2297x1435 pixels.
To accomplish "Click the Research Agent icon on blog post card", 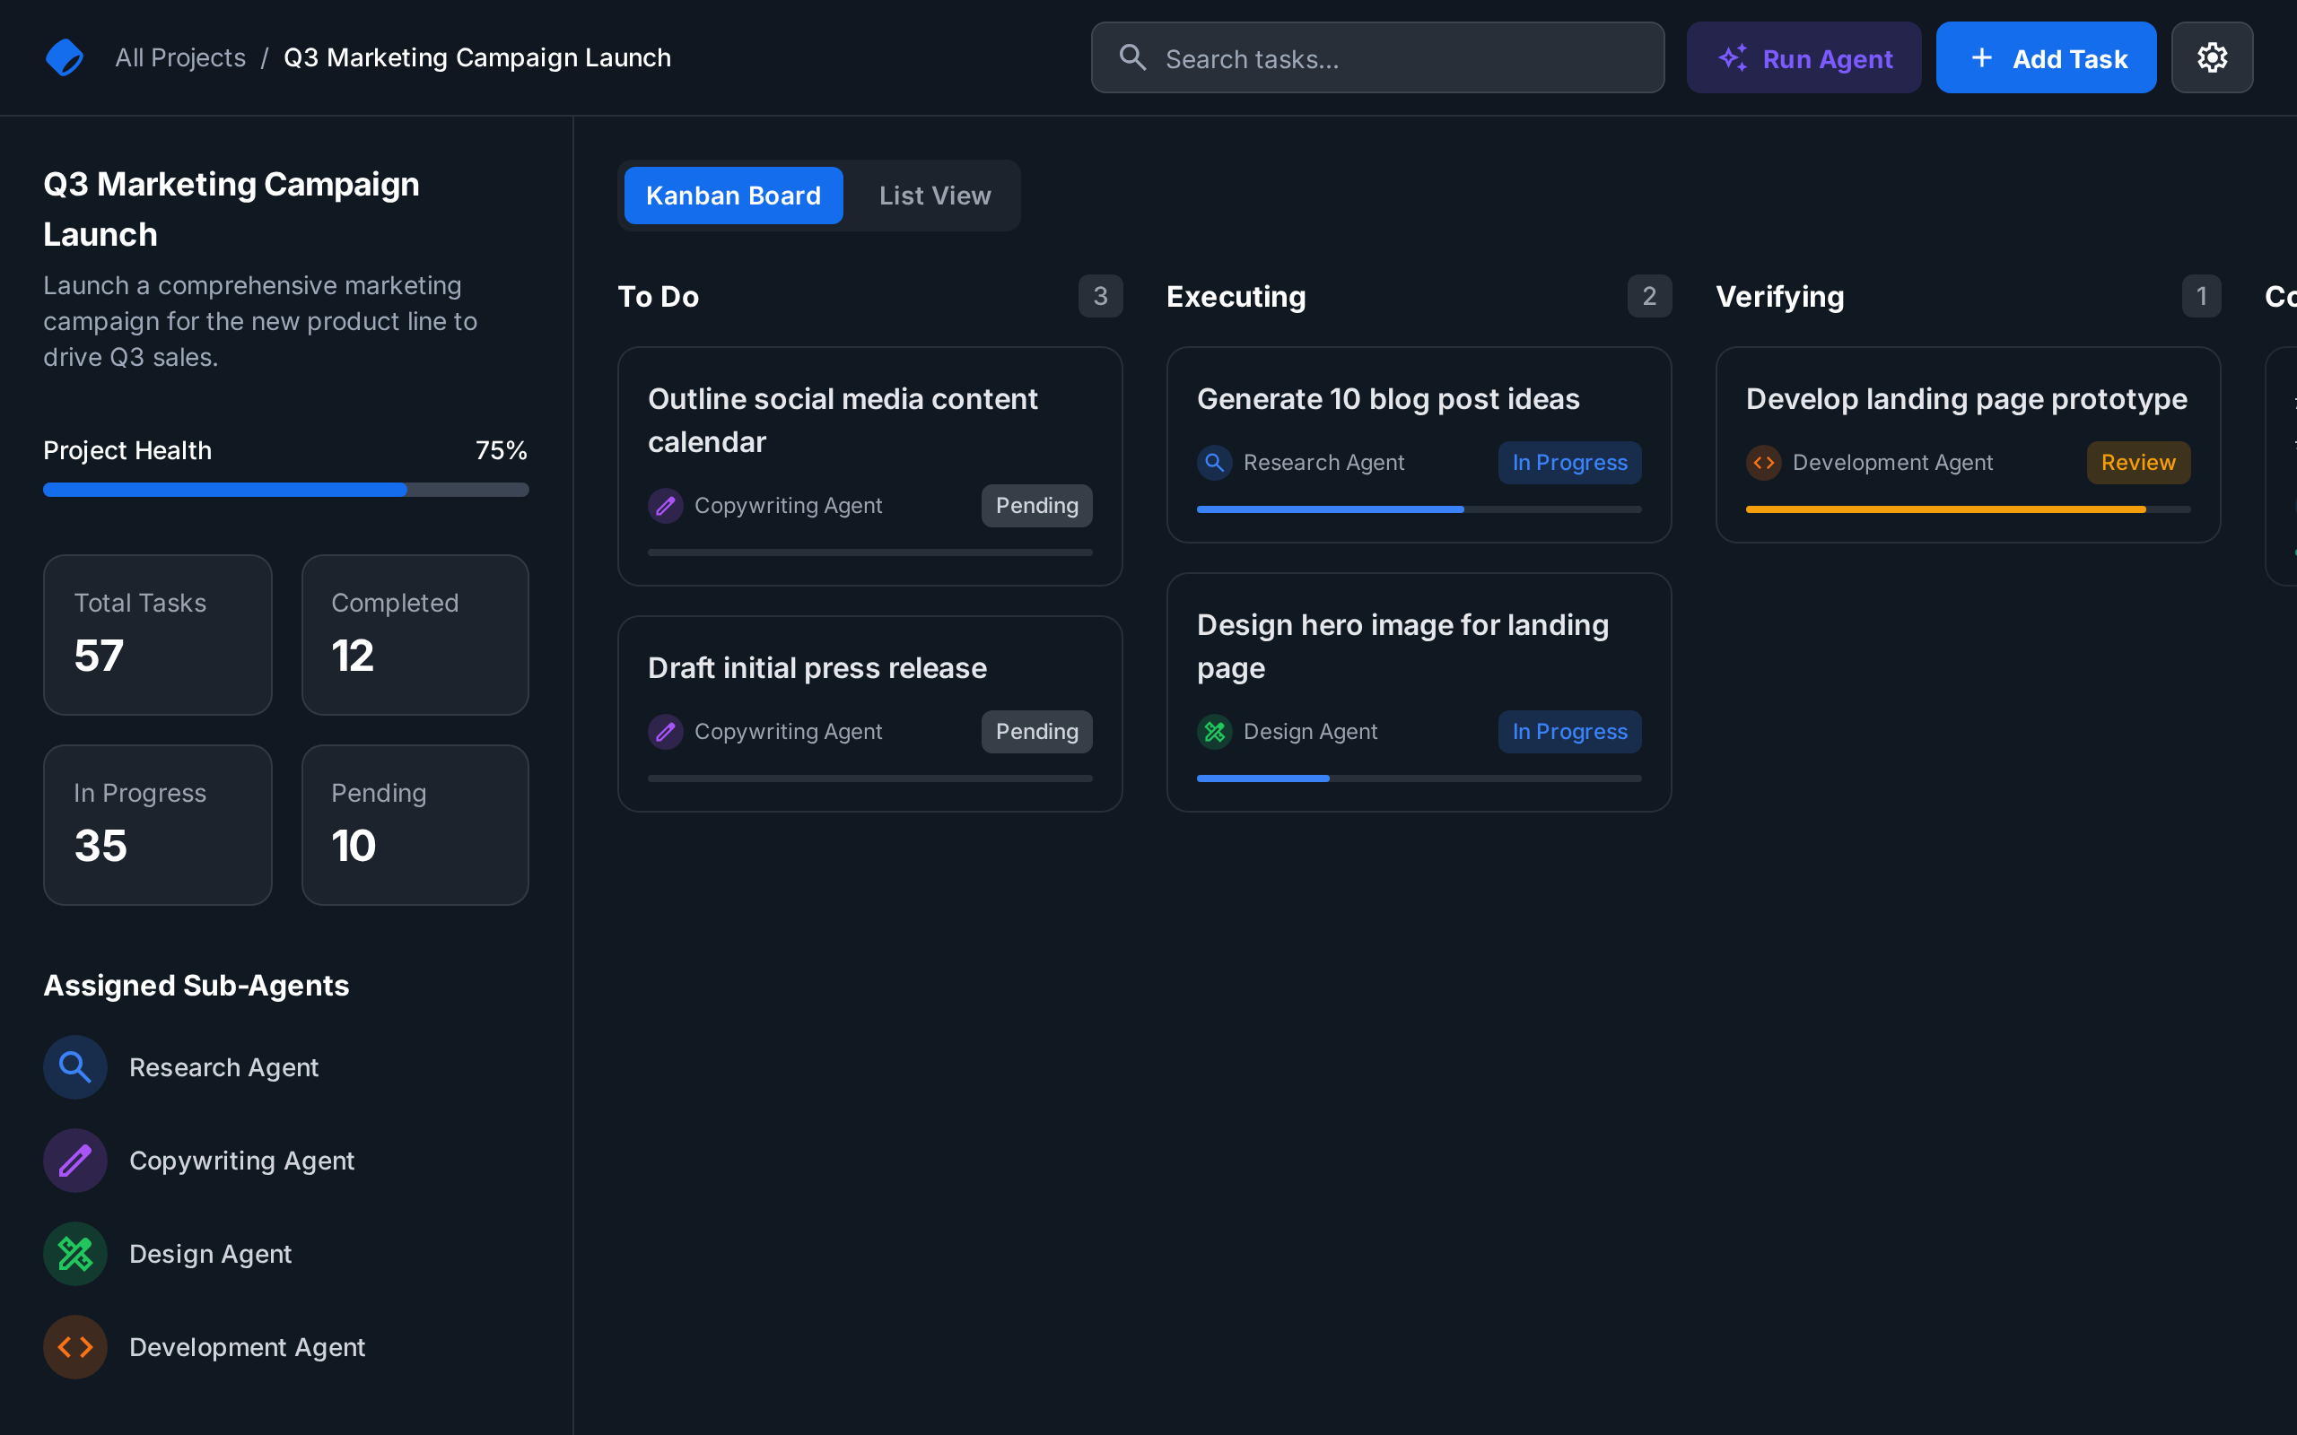I will [x=1214, y=462].
